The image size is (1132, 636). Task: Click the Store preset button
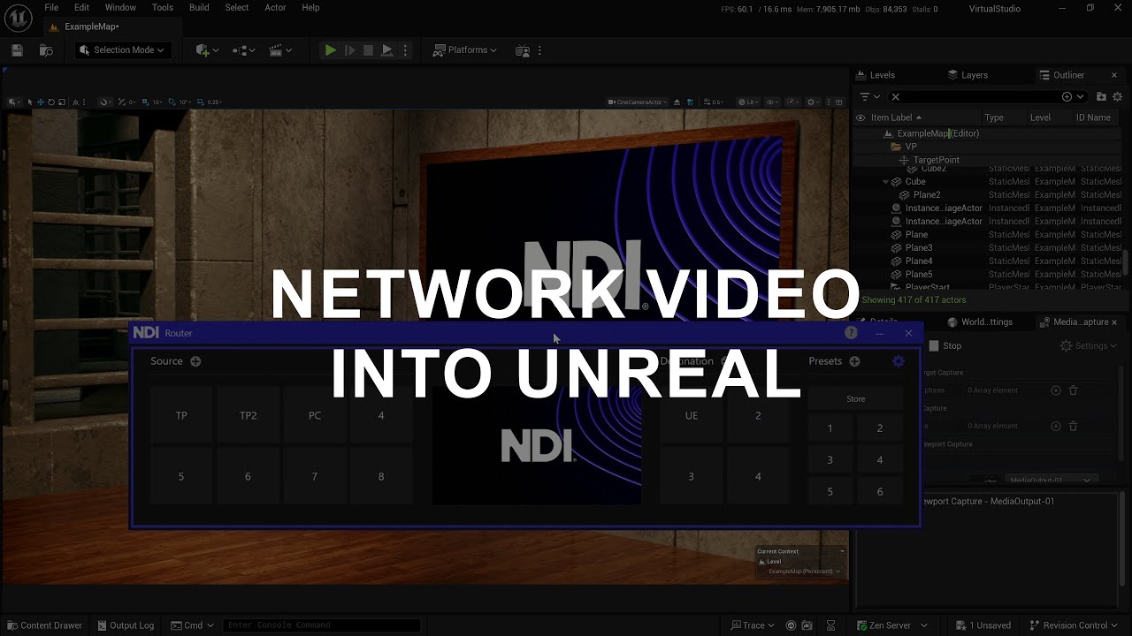[856, 398]
